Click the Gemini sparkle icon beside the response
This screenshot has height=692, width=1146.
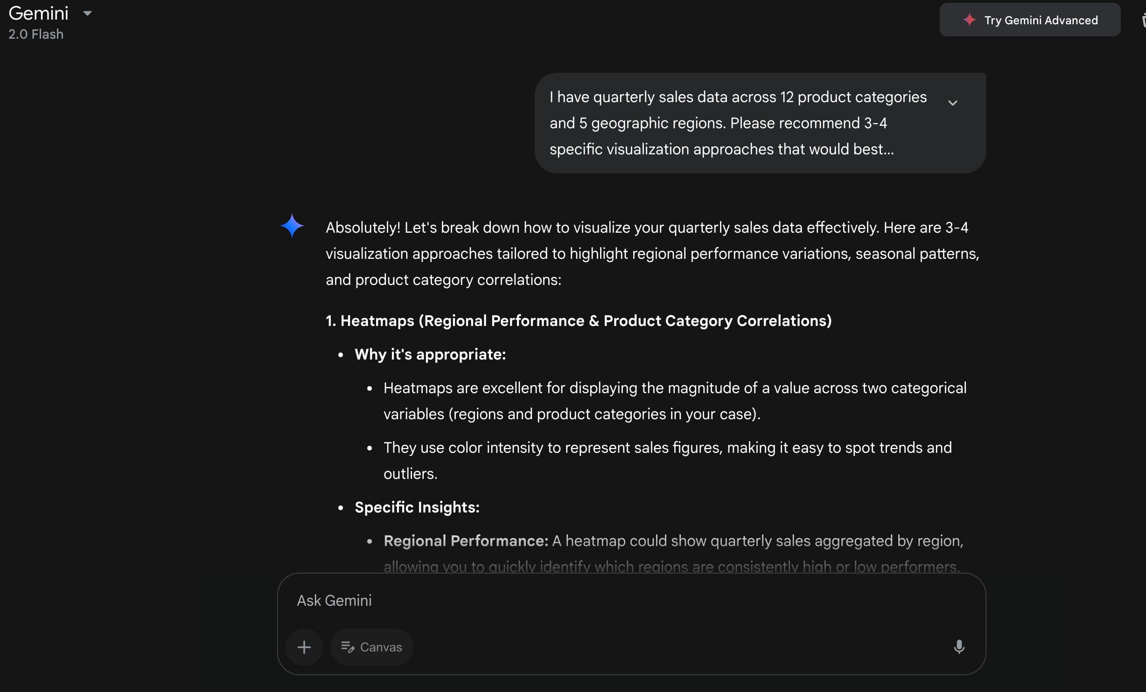(x=292, y=226)
